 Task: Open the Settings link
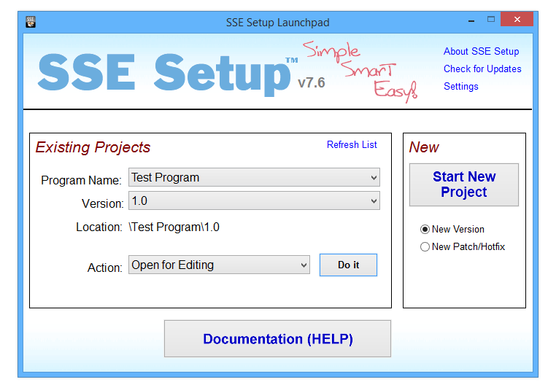[x=460, y=86]
